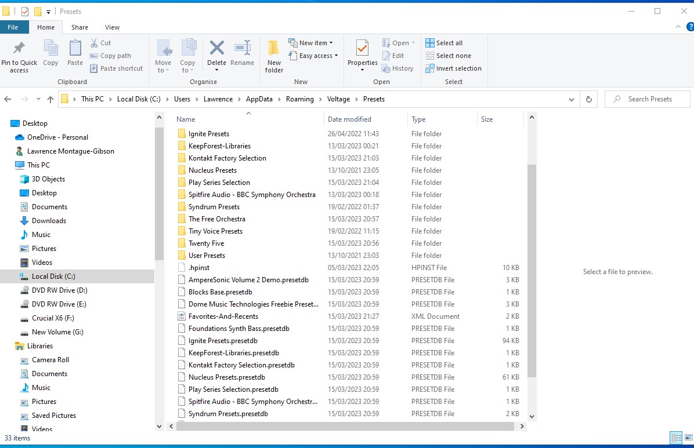Viewport: 694px width, 448px height.
Task: Click the Cut scissors icon
Action: pos(94,43)
